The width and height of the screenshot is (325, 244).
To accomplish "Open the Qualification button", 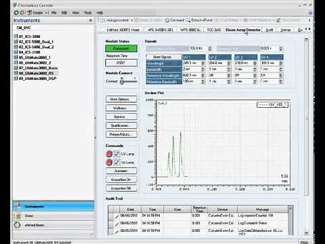I will (121, 125).
